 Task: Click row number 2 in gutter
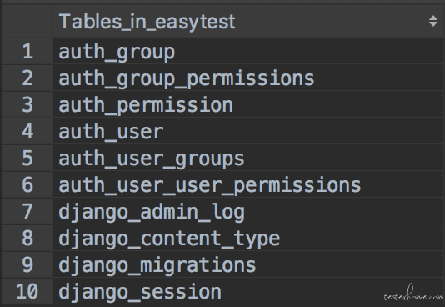pos(27,78)
